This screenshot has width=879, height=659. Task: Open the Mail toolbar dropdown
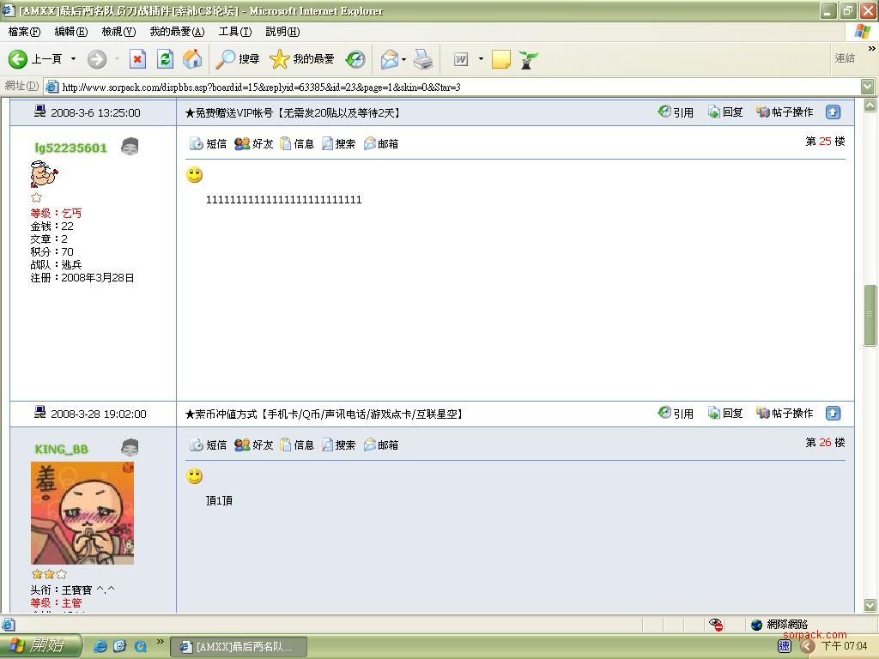point(393,59)
